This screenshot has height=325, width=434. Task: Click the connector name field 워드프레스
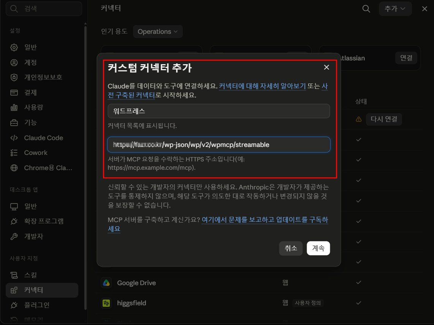pyautogui.click(x=219, y=111)
